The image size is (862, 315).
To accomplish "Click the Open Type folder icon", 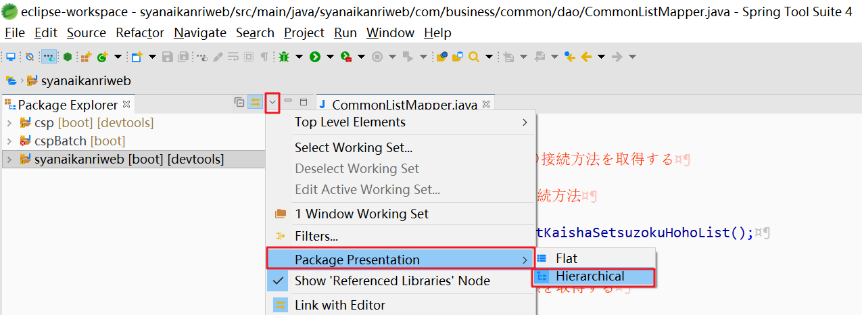I will pos(442,57).
